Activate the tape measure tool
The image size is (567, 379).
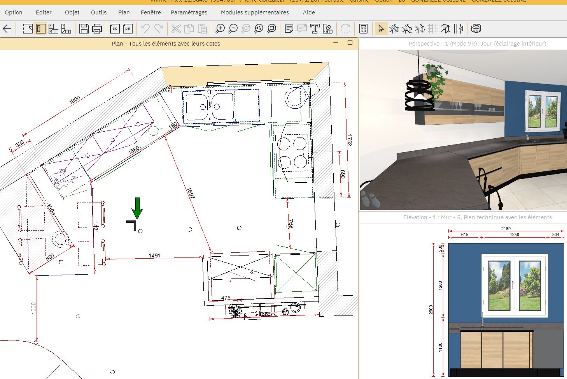point(476,28)
